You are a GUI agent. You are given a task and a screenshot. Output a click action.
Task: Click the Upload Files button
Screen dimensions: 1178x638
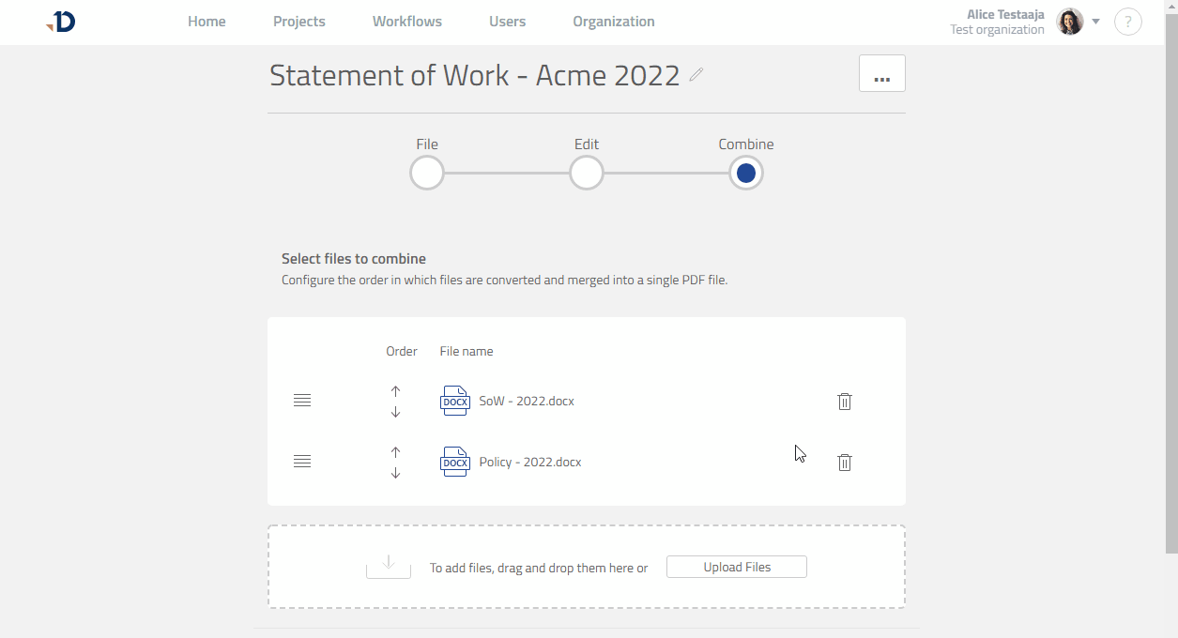pos(737,567)
